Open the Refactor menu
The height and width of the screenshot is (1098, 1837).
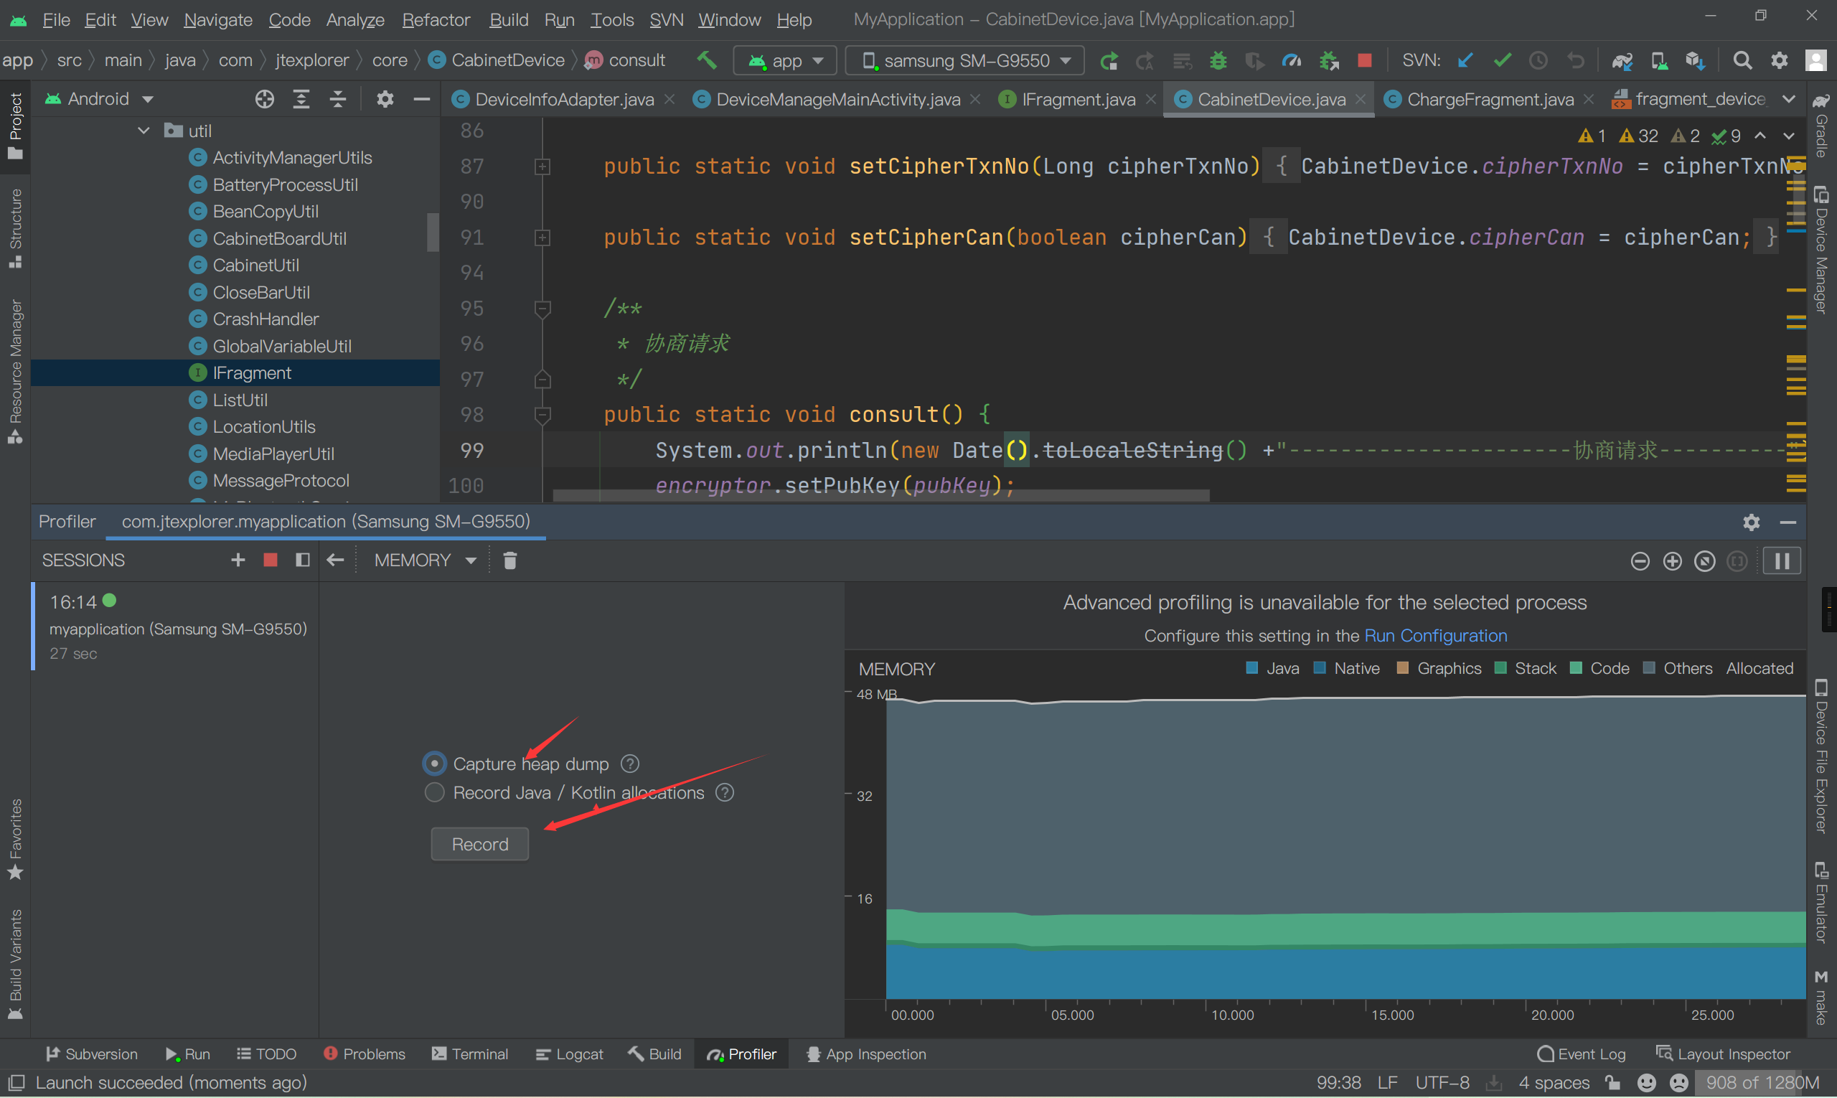(x=435, y=20)
